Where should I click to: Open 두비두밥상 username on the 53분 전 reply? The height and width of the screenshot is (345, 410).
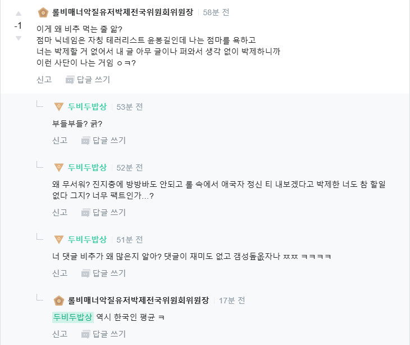click(x=87, y=106)
